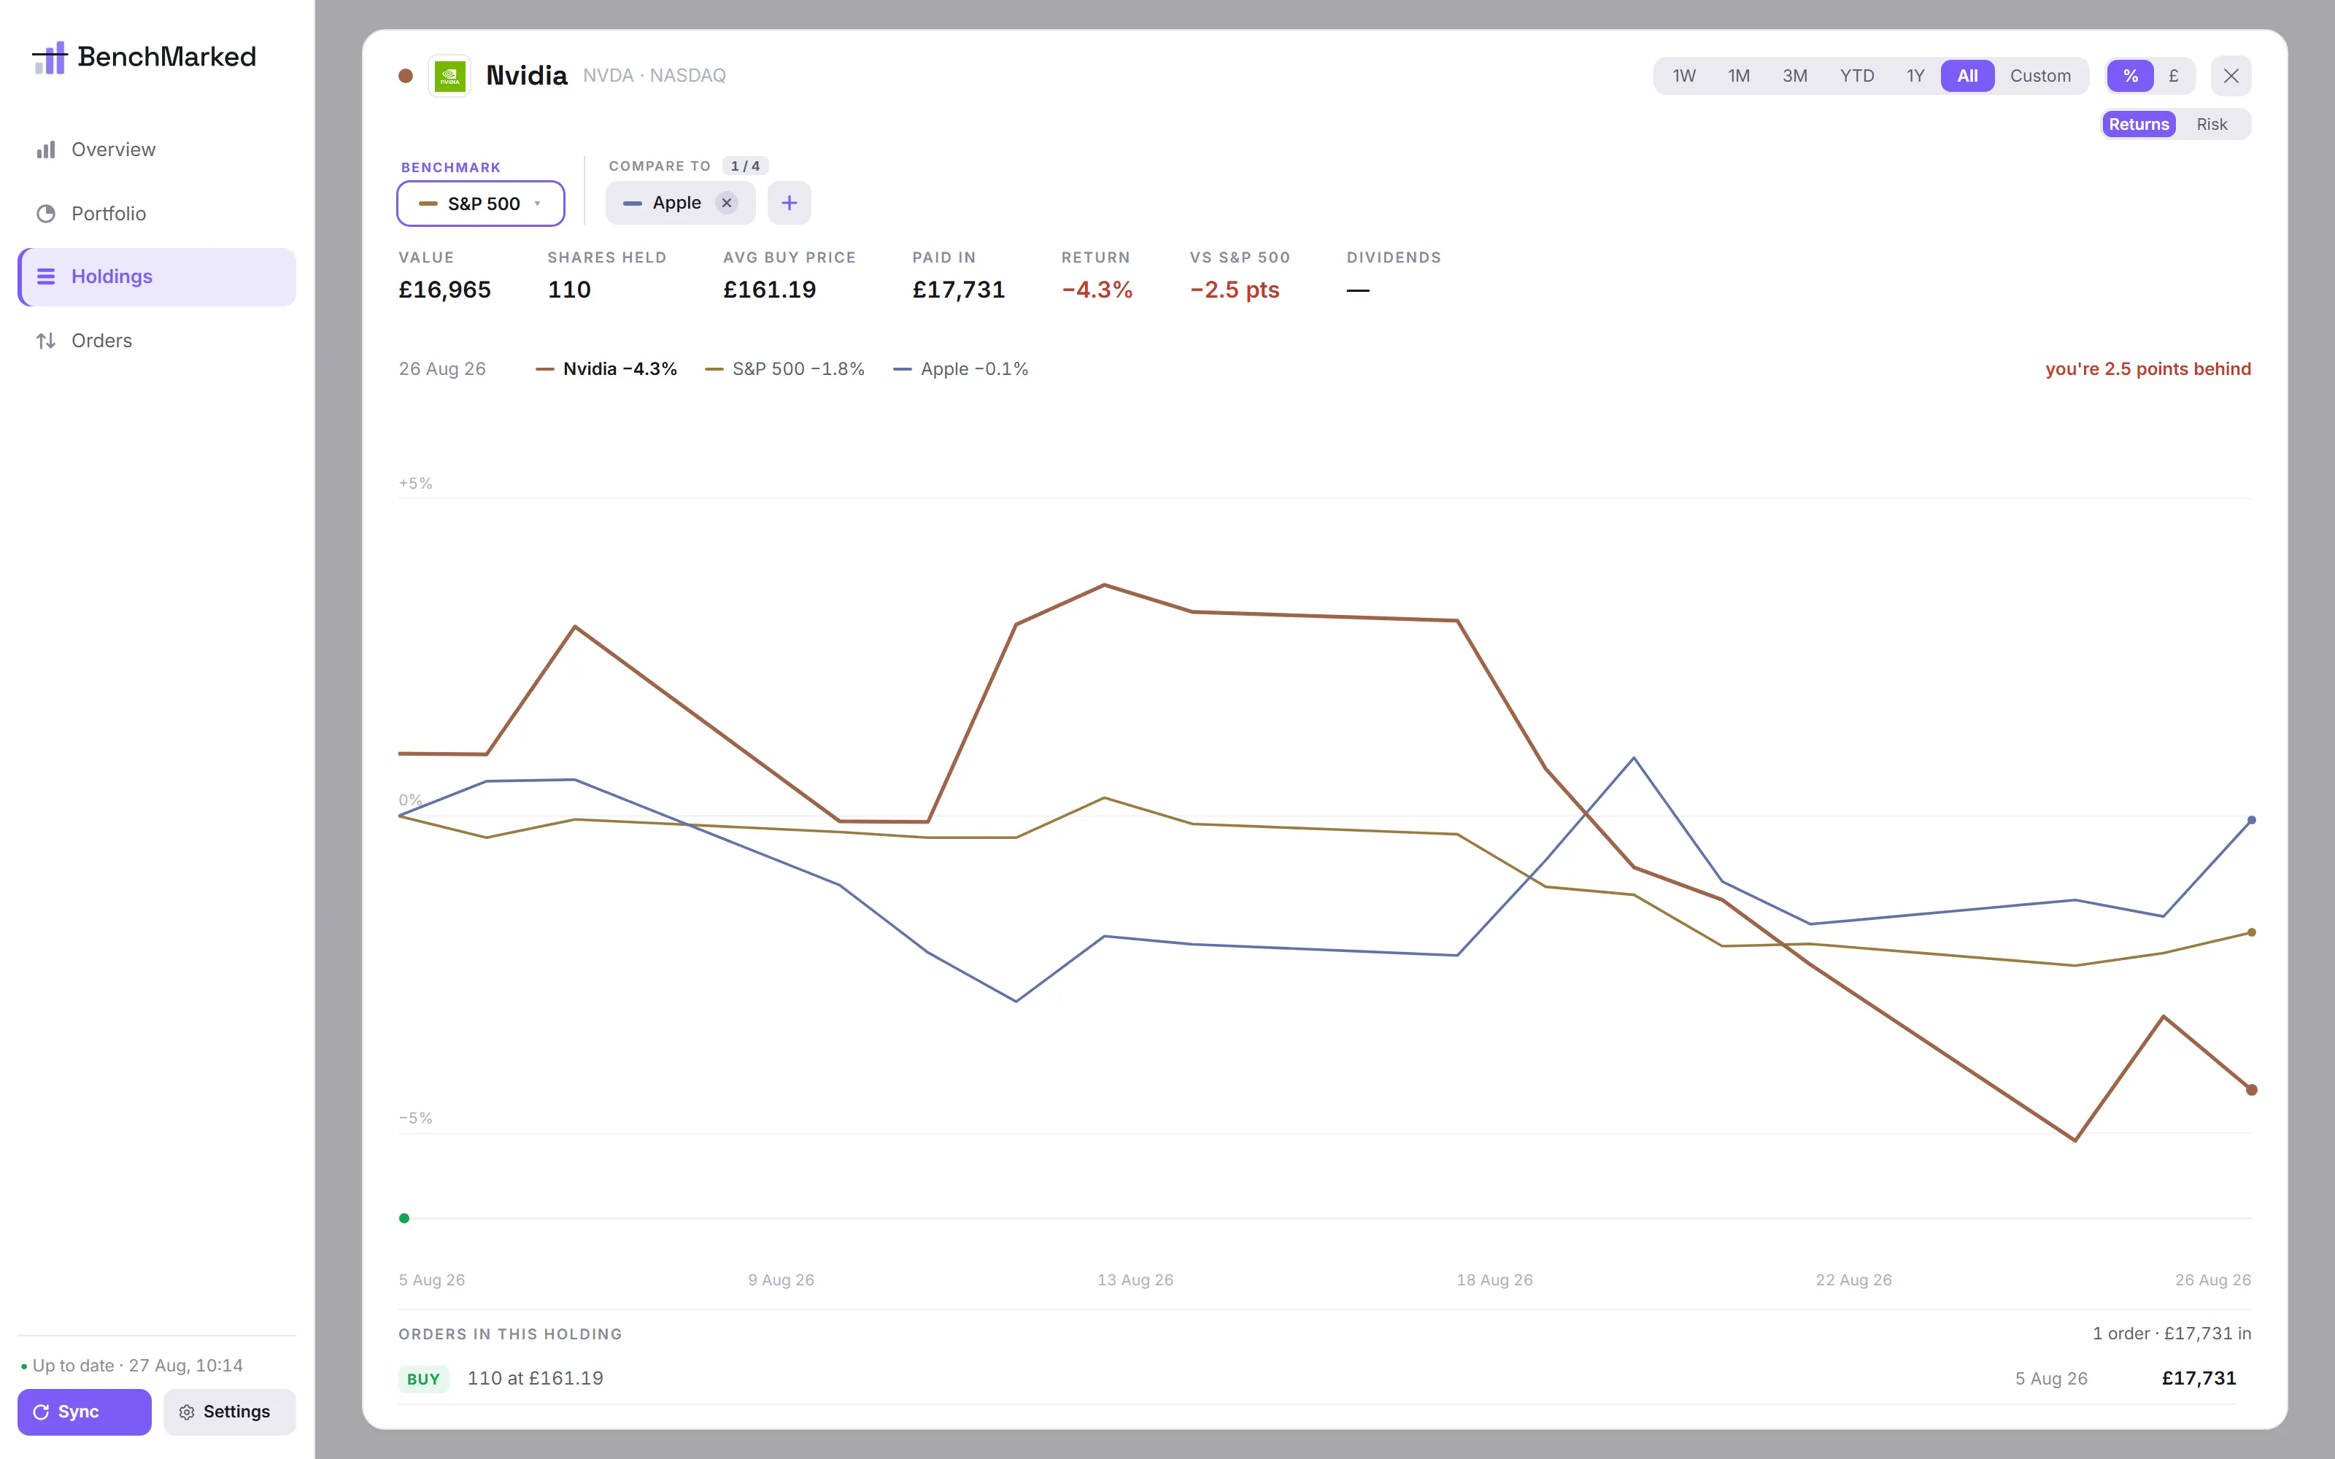Click the Portfolio pie chart icon
The image size is (2335, 1459).
point(45,213)
